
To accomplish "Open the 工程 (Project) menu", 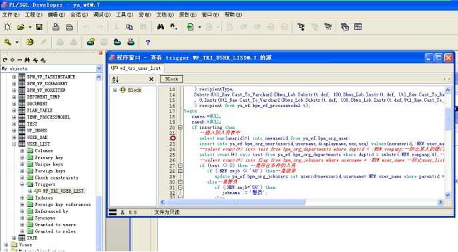I will [x=33, y=15].
